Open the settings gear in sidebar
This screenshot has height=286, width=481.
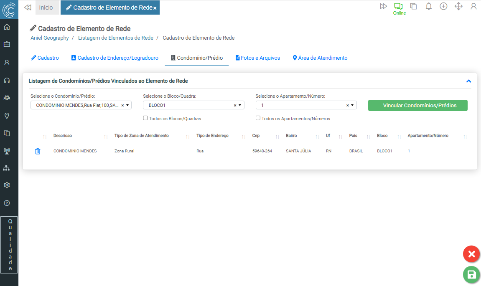coord(7,185)
